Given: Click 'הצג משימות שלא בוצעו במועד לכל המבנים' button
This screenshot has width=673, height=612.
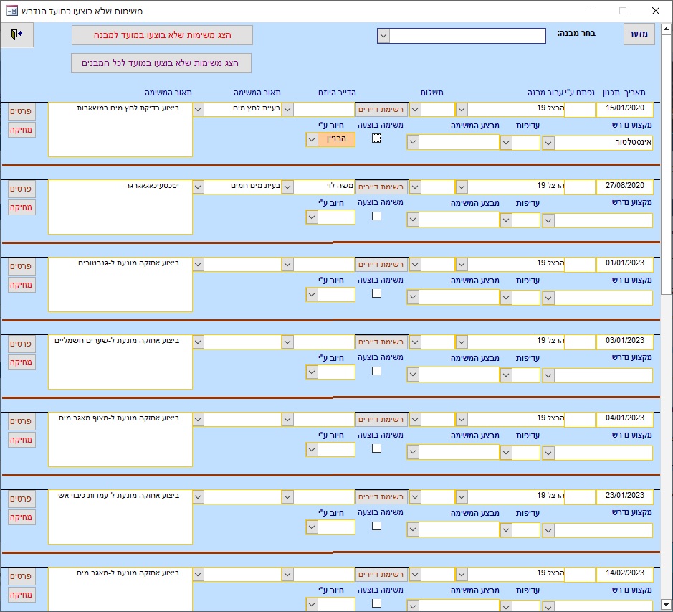Looking at the screenshot, I should [161, 63].
